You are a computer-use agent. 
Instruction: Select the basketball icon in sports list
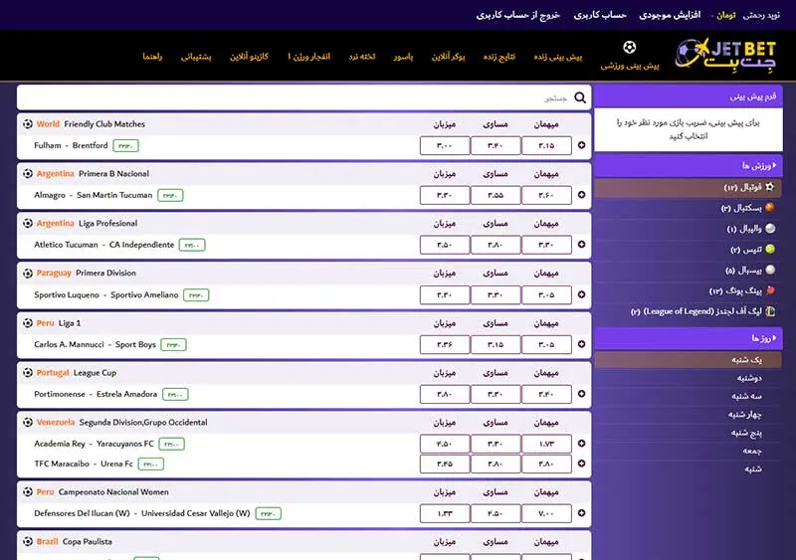coord(769,208)
